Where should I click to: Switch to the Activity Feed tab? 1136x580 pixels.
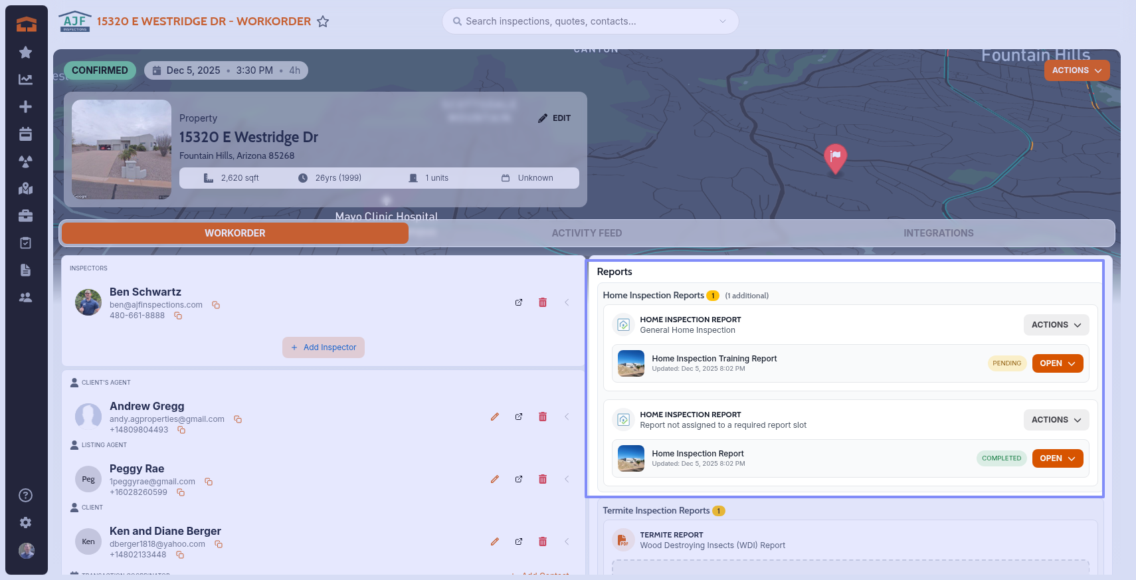click(587, 233)
